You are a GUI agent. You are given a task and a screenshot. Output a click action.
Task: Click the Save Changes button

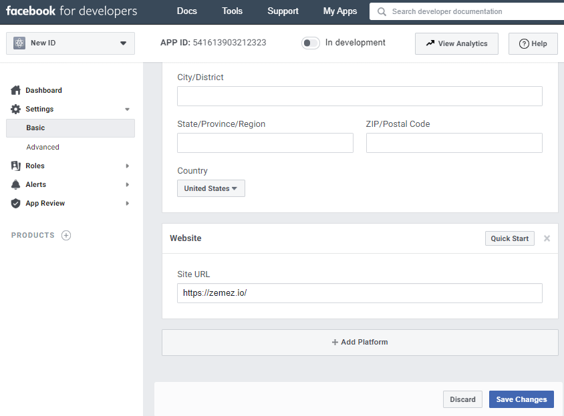point(521,399)
